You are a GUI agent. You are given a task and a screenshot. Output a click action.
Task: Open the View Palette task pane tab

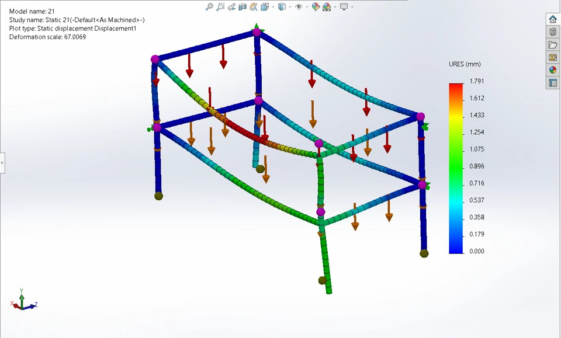pyautogui.click(x=553, y=57)
